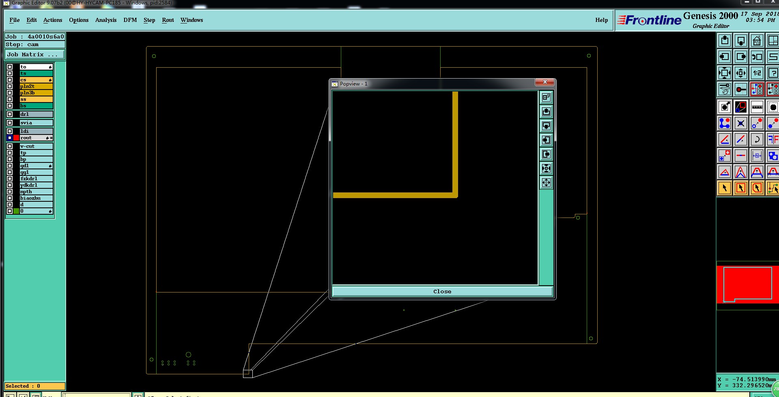Open the Analysis menu
779x397 pixels.
[106, 20]
